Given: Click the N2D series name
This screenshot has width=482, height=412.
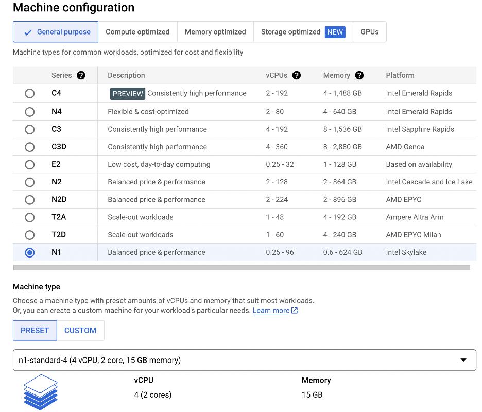Looking at the screenshot, I should click(x=59, y=199).
